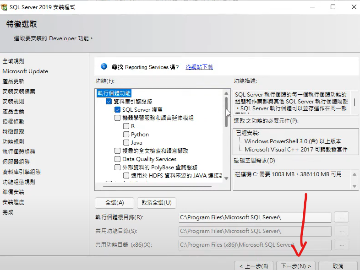Select 產品更新 step in sidebar
Image resolution: width=360 pixels, height=270 pixels.
13,81
